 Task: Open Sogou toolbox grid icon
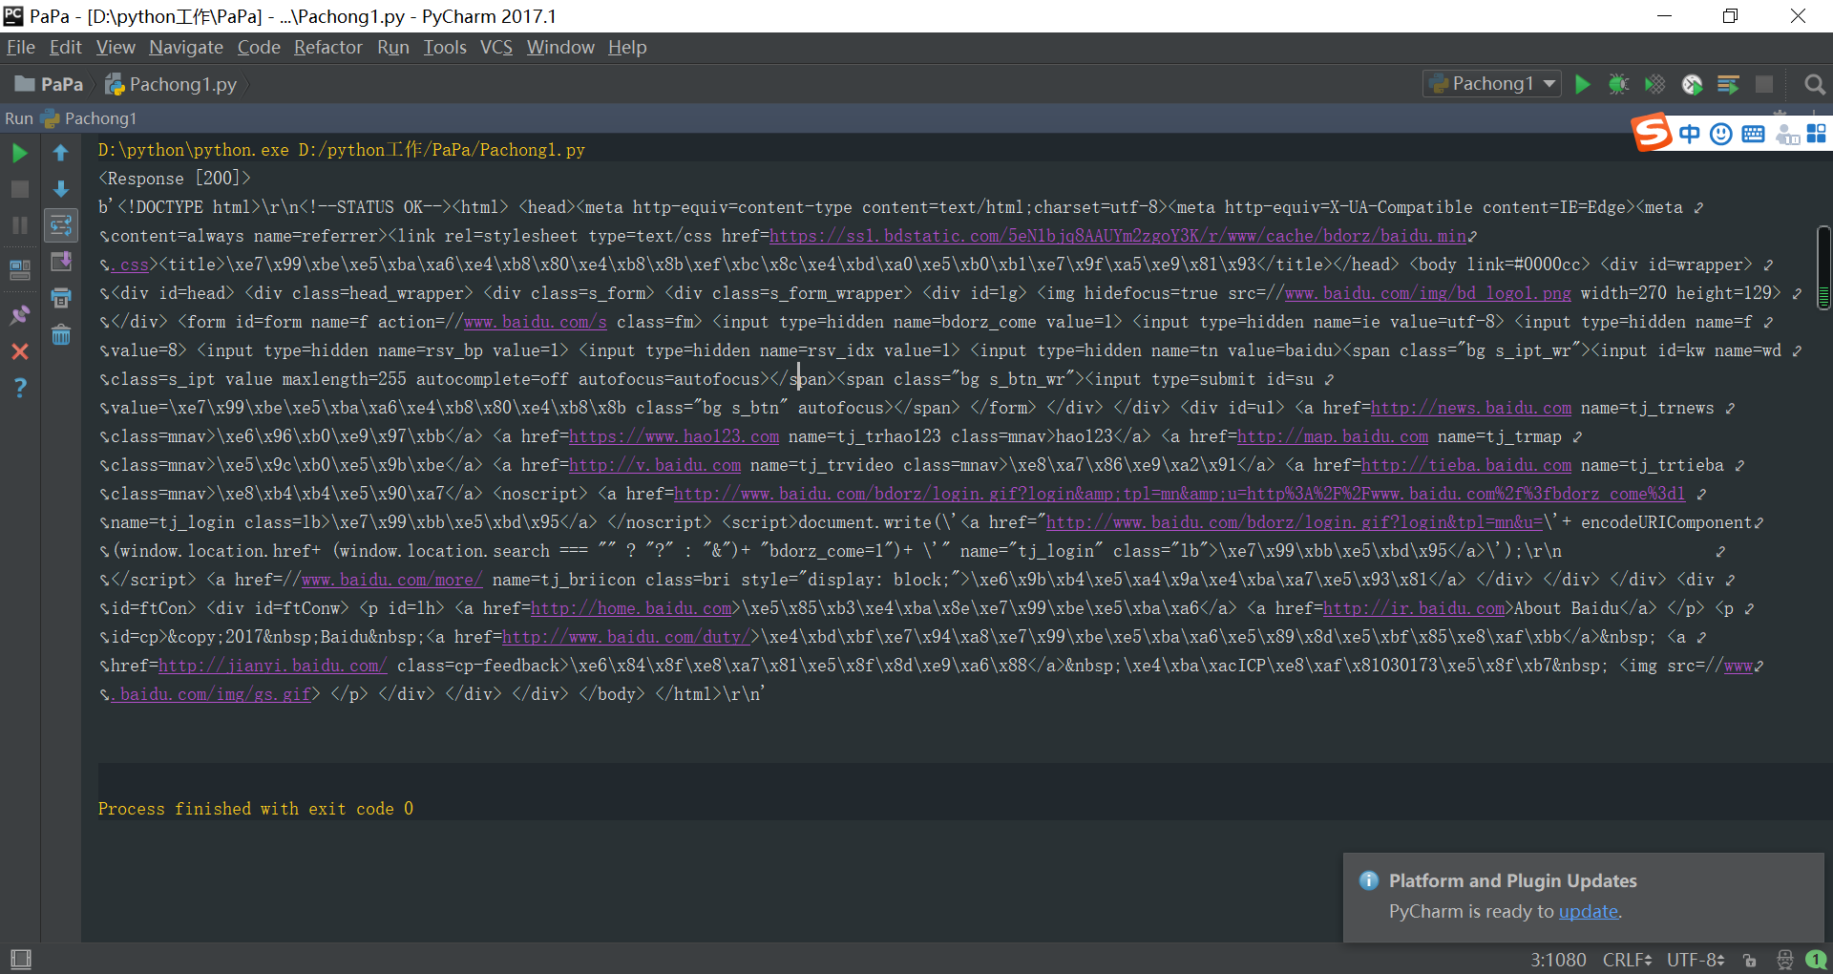(x=1816, y=134)
